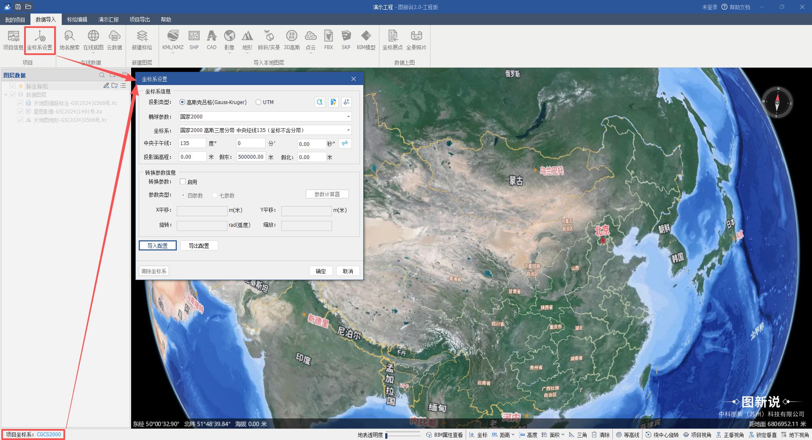This screenshot has height=440, width=812.
Task: Click 中央子午线 degree field showing 135
Action: click(x=192, y=143)
